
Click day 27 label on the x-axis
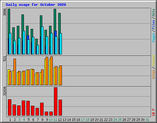pyautogui.click(x=129, y=120)
